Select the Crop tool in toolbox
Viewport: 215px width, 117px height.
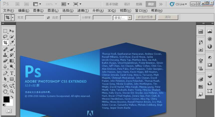pyautogui.click(x=5, y=42)
